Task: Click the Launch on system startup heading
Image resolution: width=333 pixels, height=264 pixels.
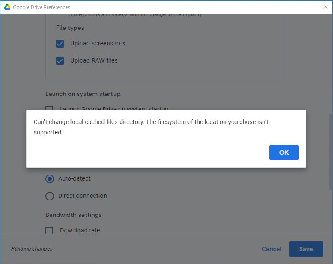Action: point(83,94)
